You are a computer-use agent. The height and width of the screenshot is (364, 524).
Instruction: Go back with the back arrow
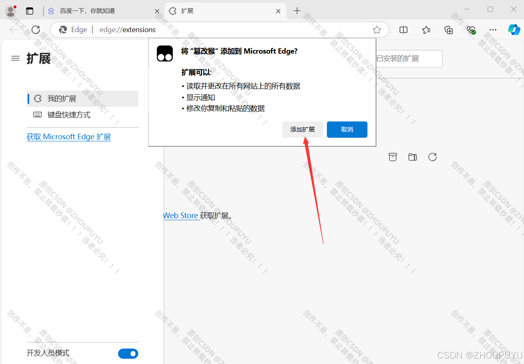coord(13,30)
